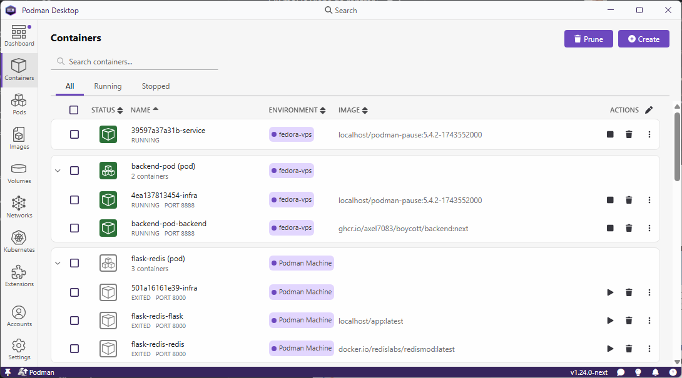Collapse the flask-redis pod group
Image resolution: width=682 pixels, height=378 pixels.
[x=58, y=263]
